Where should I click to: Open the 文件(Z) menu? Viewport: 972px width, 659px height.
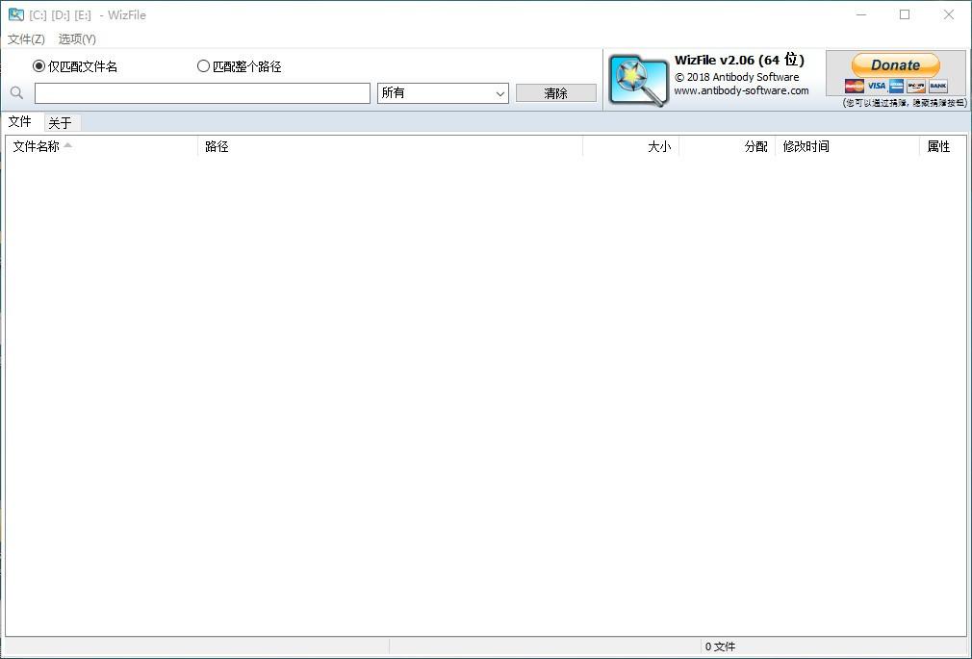coord(26,39)
